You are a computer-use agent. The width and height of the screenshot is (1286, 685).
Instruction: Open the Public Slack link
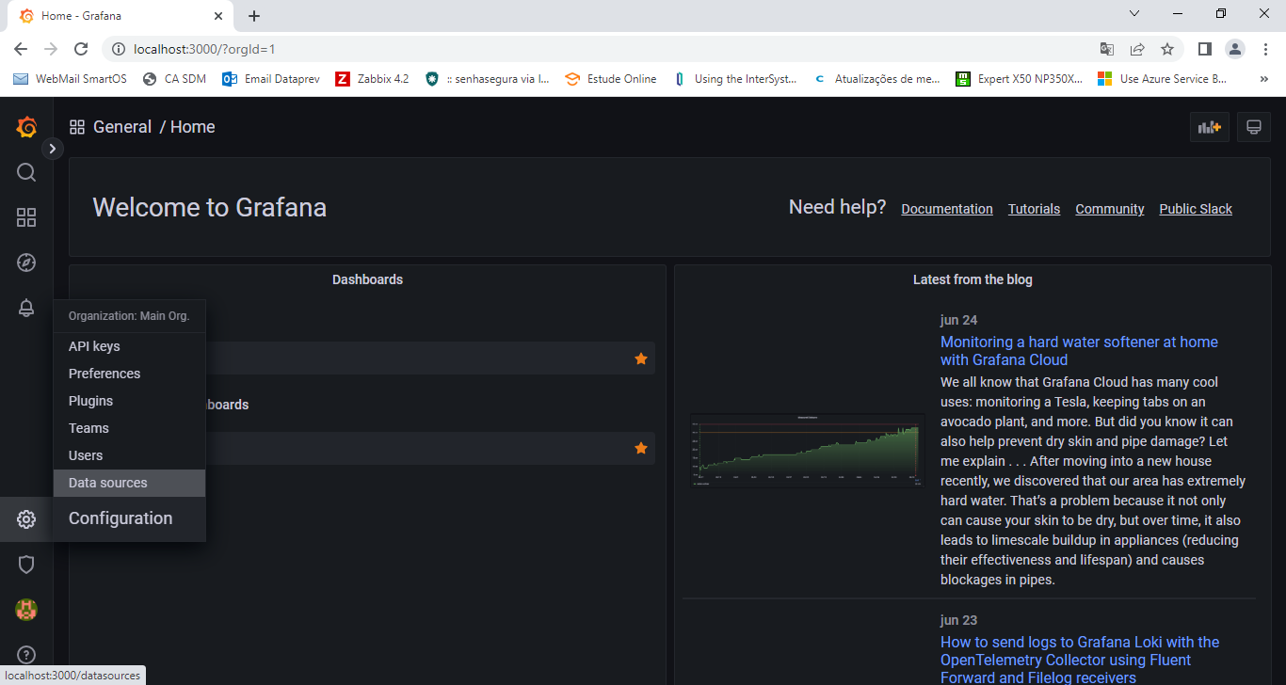point(1195,209)
